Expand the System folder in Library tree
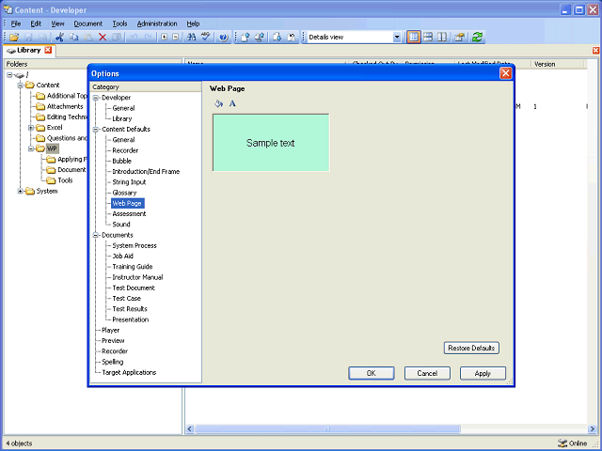Viewport: 602px width, 451px height. click(x=21, y=191)
